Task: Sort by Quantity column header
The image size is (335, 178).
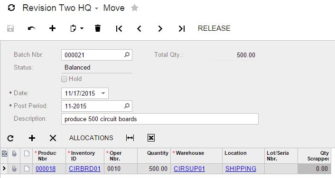Action: click(154, 156)
